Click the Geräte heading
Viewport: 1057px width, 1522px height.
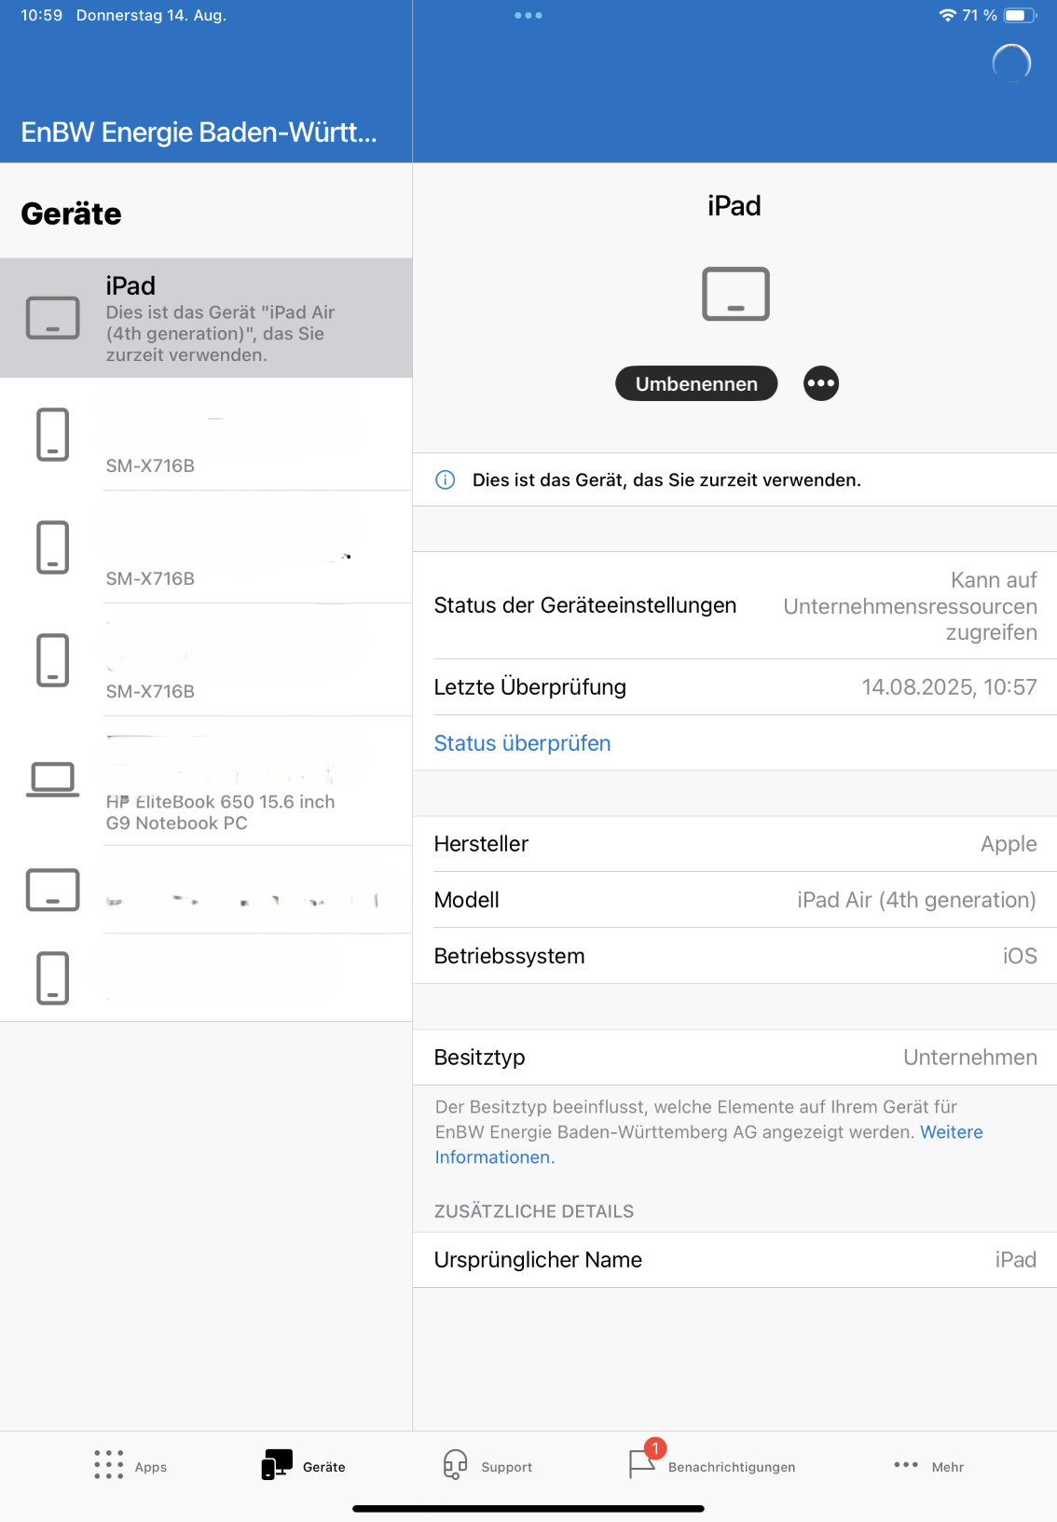tap(71, 214)
